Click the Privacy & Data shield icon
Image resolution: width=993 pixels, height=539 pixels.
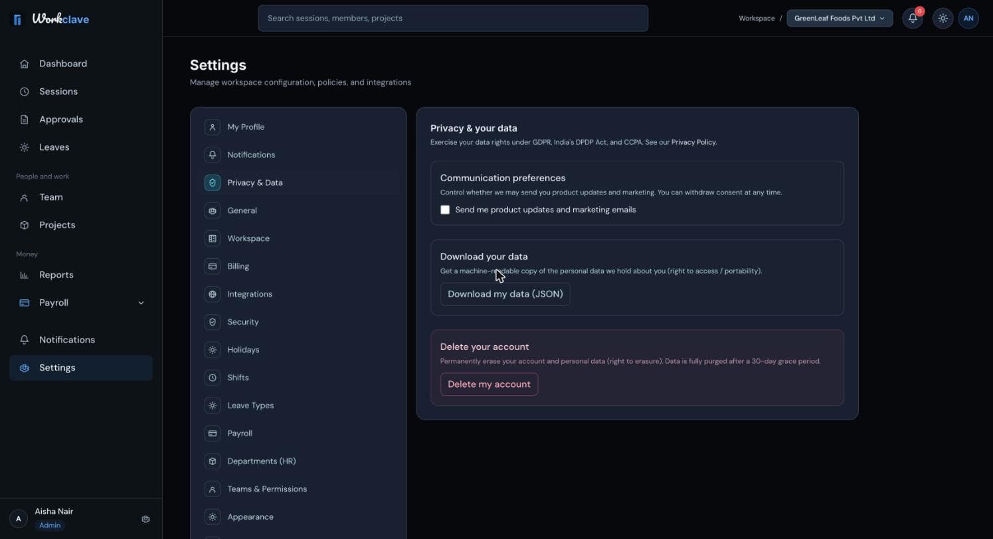tap(213, 183)
